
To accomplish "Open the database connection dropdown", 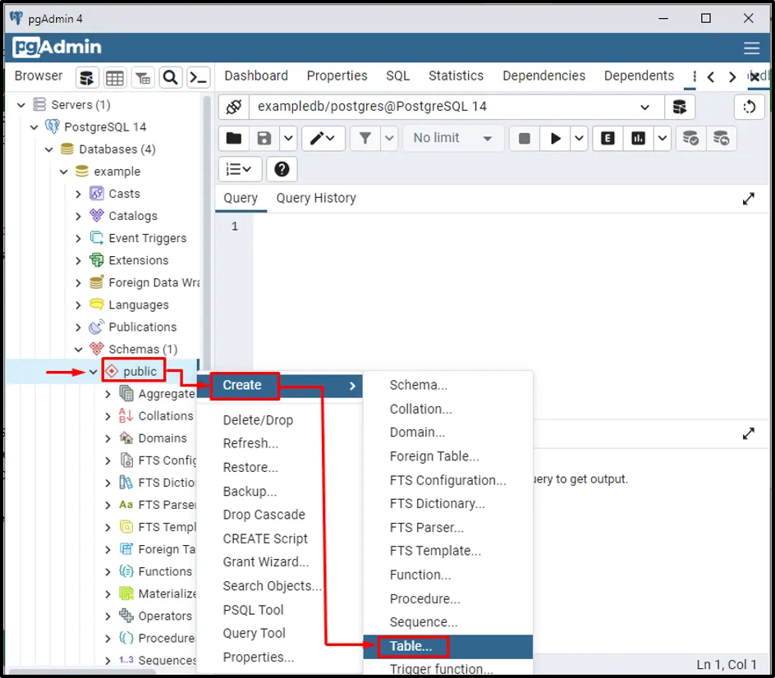I will 645,107.
